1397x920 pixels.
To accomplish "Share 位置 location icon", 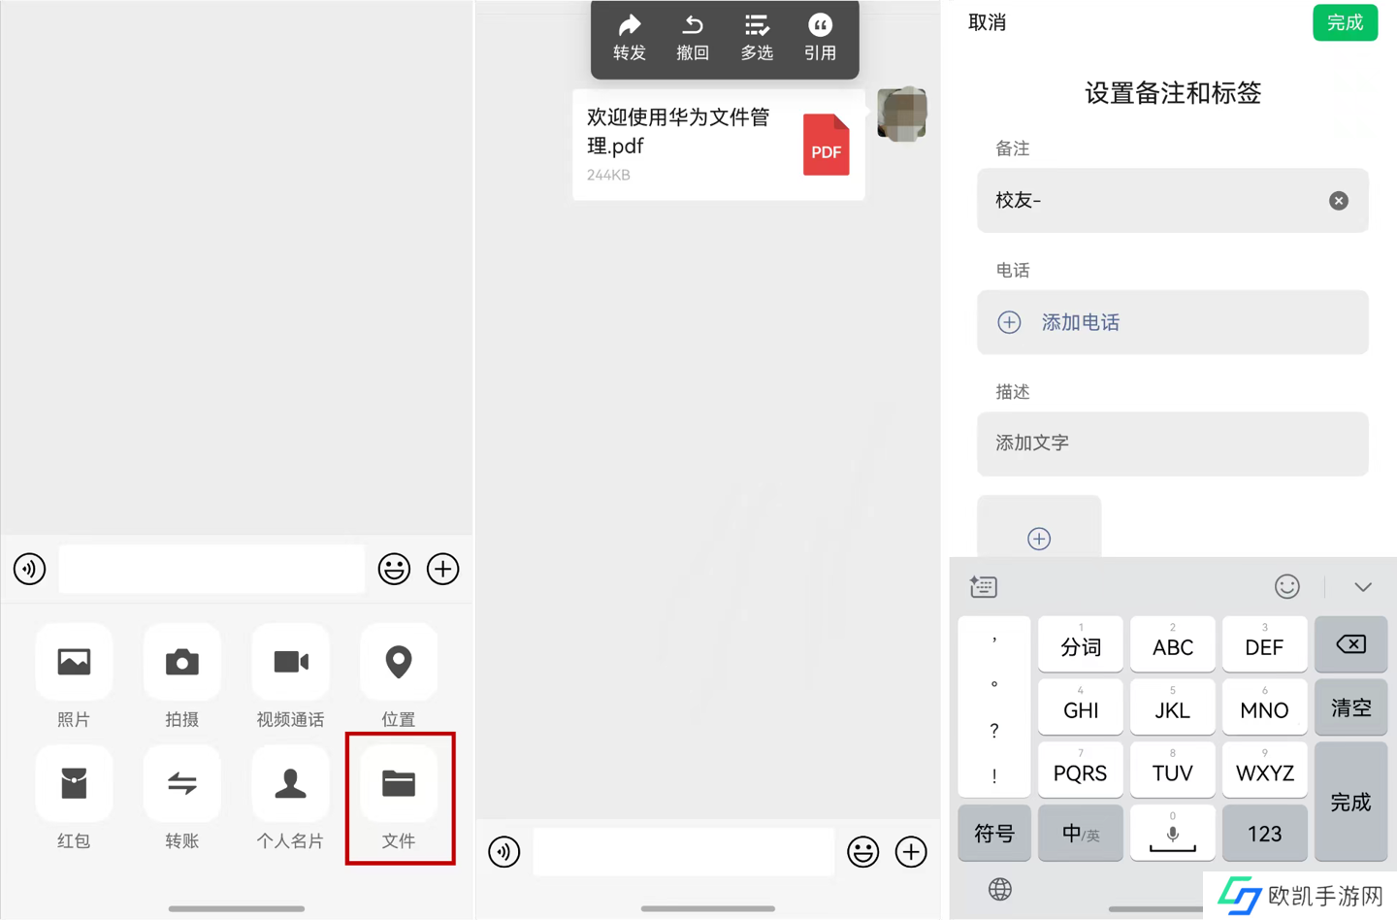I will point(398,663).
